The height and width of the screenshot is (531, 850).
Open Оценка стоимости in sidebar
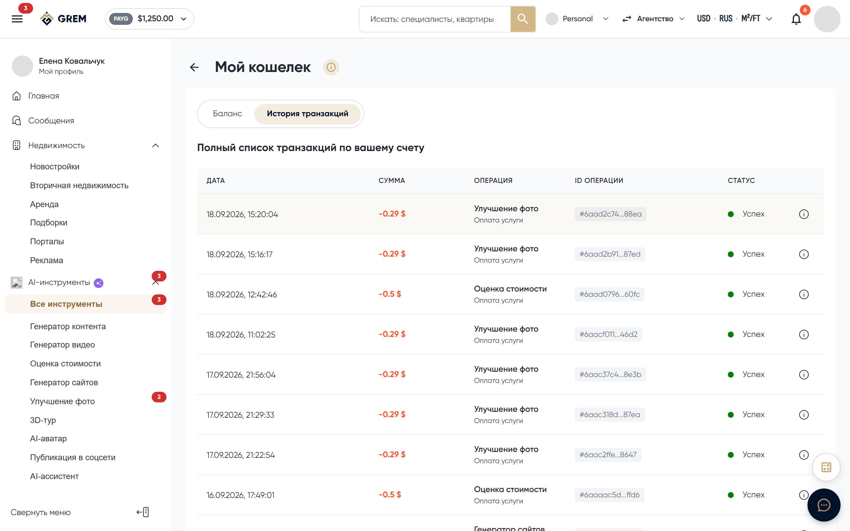65,363
